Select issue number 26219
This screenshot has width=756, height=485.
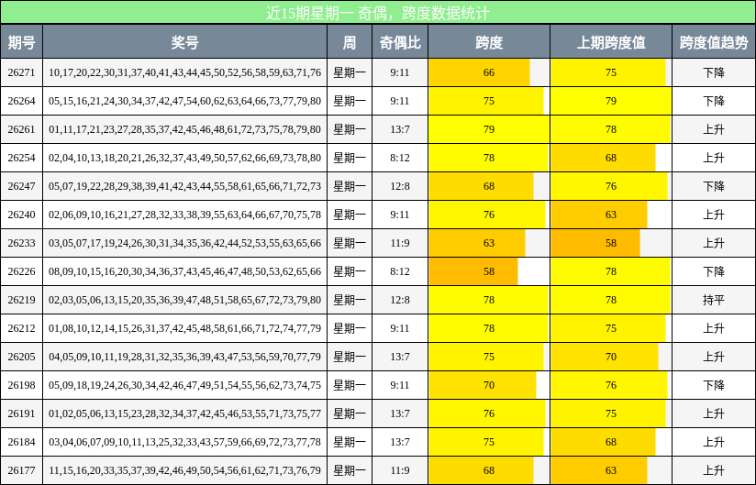pos(22,300)
